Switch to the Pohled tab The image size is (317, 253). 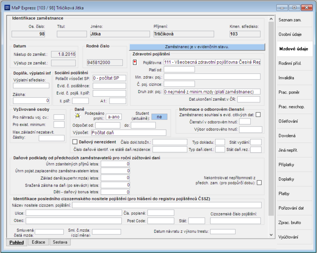tap(16, 242)
